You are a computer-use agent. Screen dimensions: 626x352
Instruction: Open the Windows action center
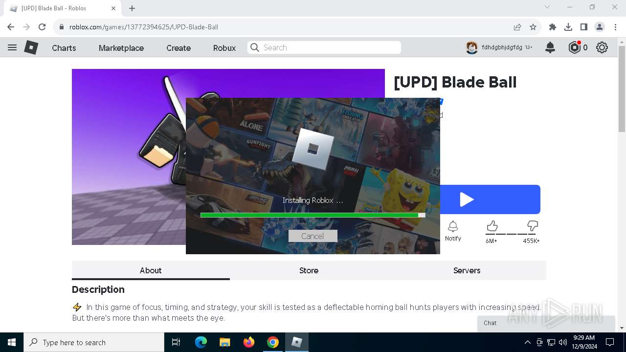(610, 342)
